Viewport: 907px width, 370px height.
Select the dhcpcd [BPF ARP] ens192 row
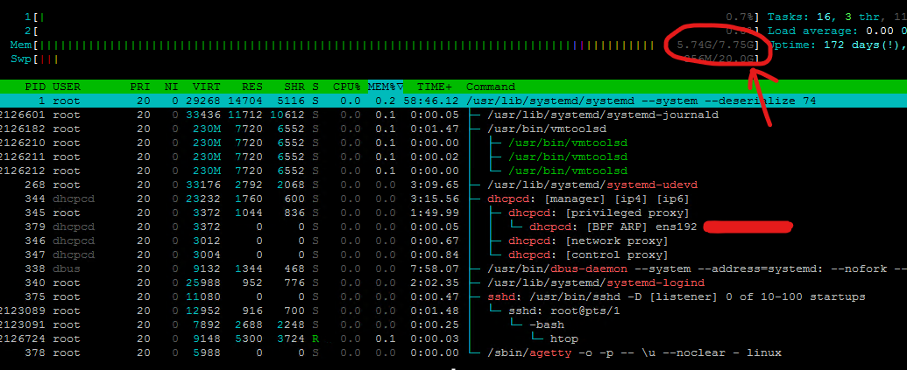coord(454,227)
